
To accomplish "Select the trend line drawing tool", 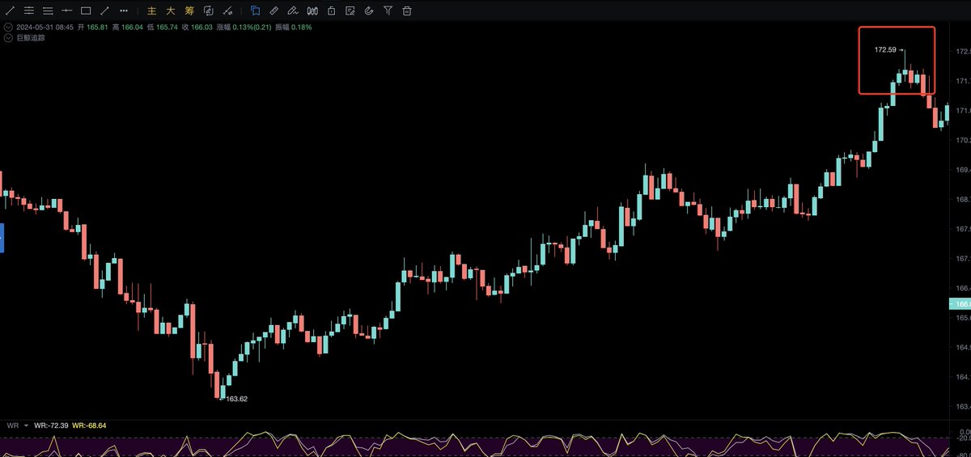I will point(11,11).
